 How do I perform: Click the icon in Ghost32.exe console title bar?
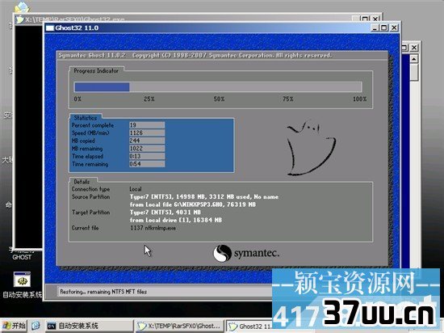coord(19,19)
